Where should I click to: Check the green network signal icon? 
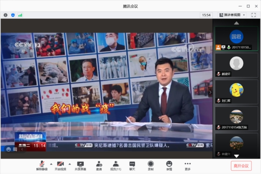[20, 16]
